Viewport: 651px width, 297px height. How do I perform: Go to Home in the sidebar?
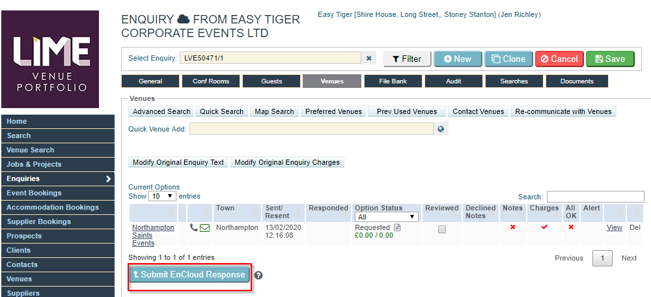click(x=58, y=122)
